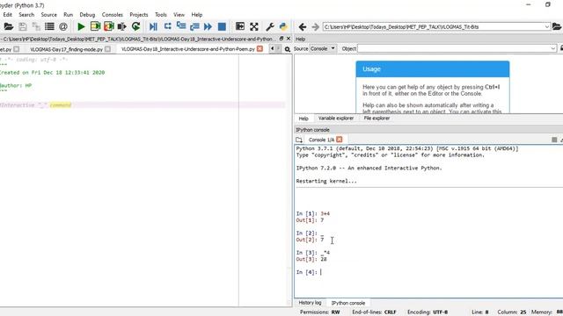The width and height of the screenshot is (563, 316).
Task: Click the editor Browse tabs magnifier icon
Action: coord(288,49)
